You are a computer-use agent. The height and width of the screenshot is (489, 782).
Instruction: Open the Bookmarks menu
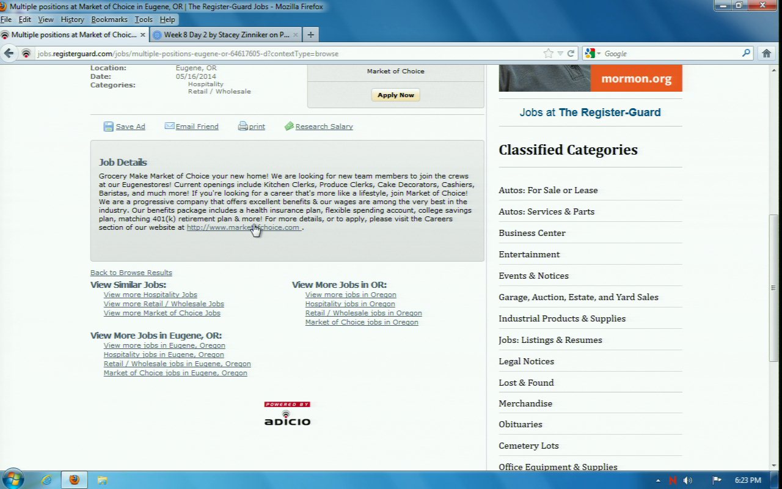(109, 20)
